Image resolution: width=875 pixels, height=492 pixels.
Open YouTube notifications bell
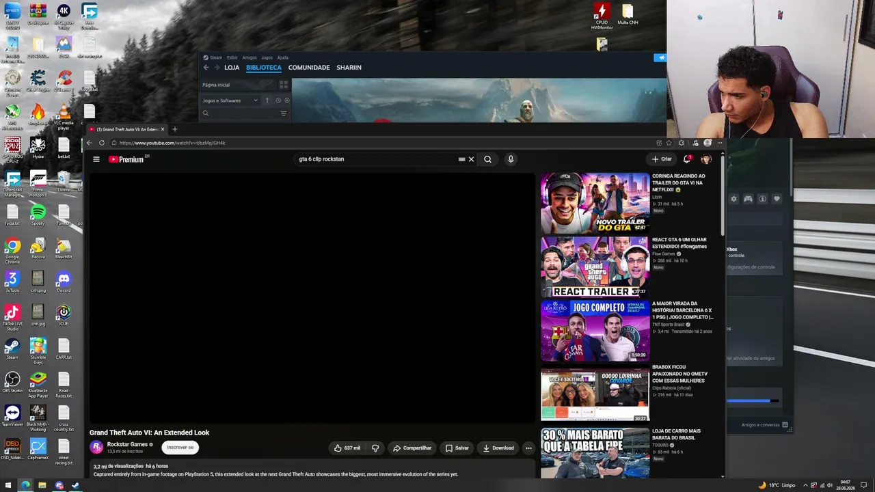687,159
